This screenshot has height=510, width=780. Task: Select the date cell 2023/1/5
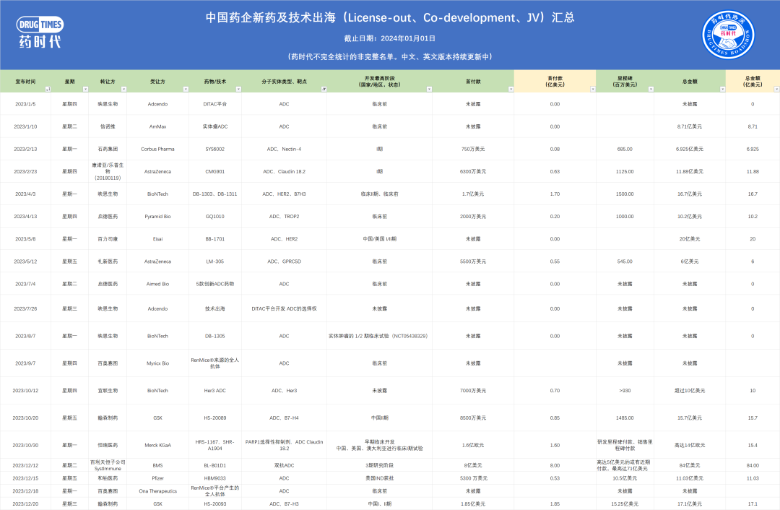(x=25, y=104)
